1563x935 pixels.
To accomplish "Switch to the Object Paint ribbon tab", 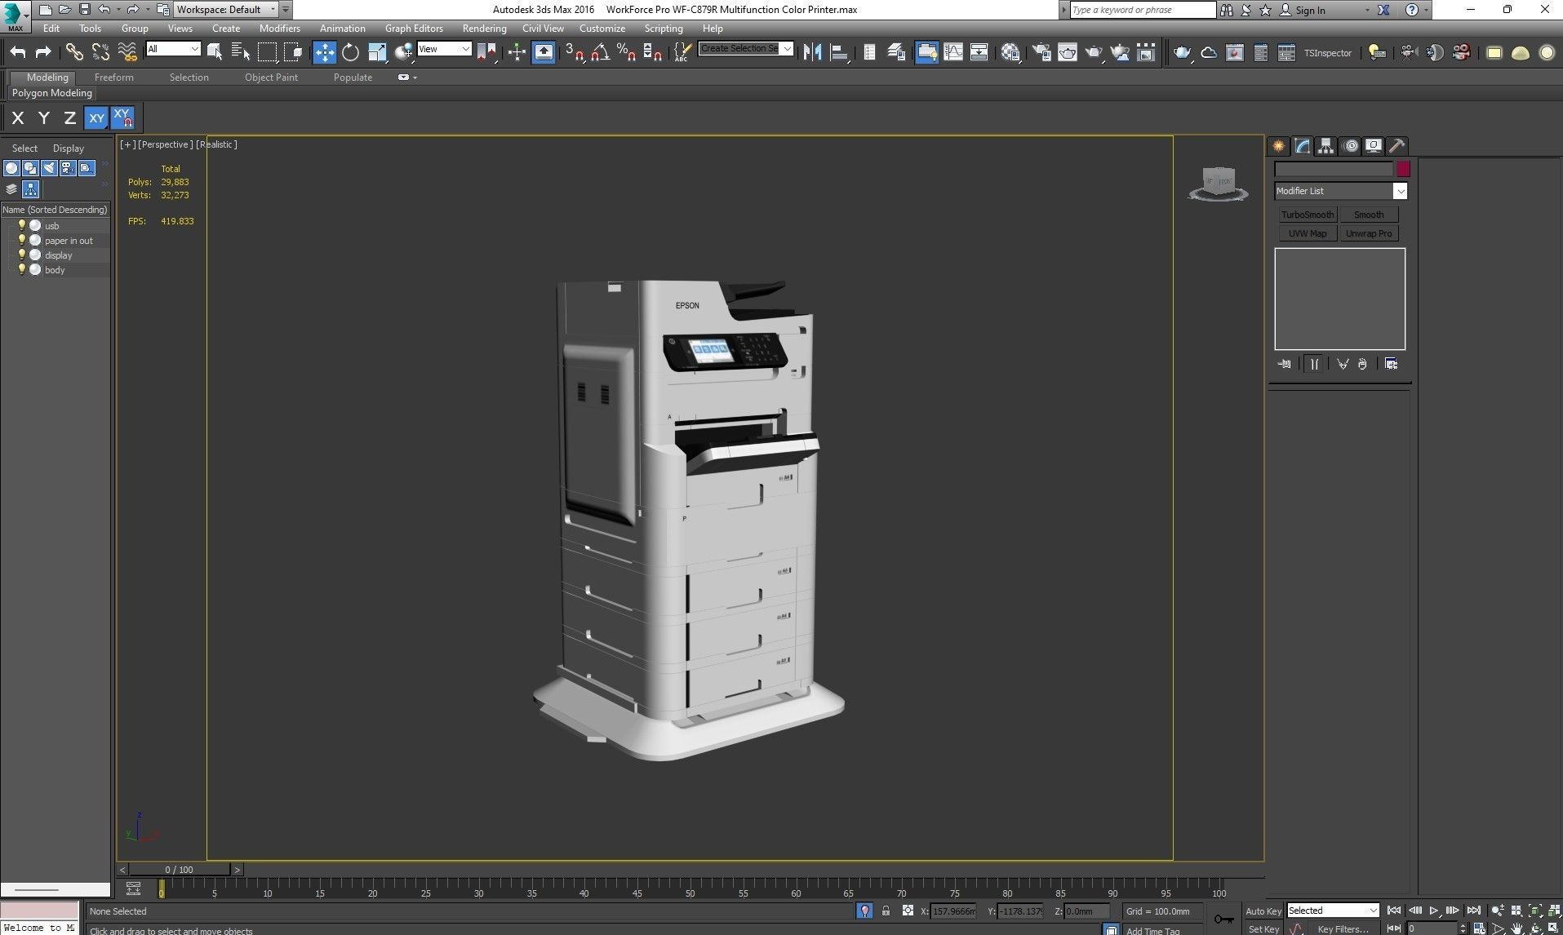I will [271, 78].
